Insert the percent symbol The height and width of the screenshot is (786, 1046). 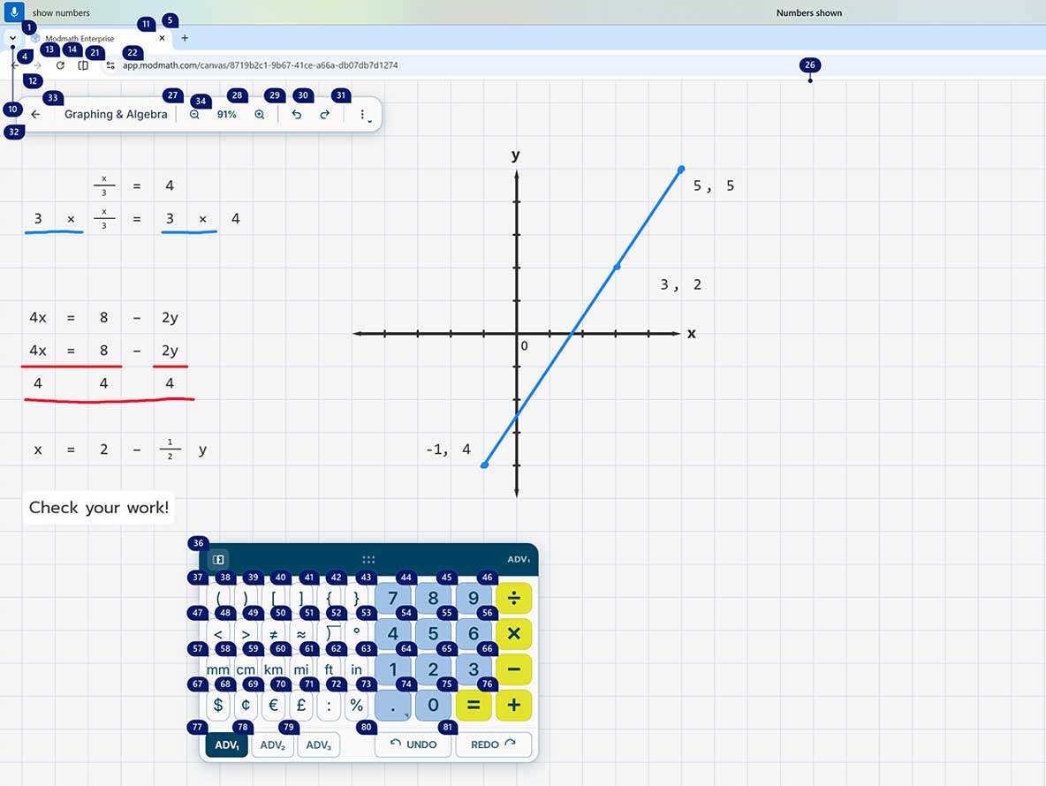(357, 706)
